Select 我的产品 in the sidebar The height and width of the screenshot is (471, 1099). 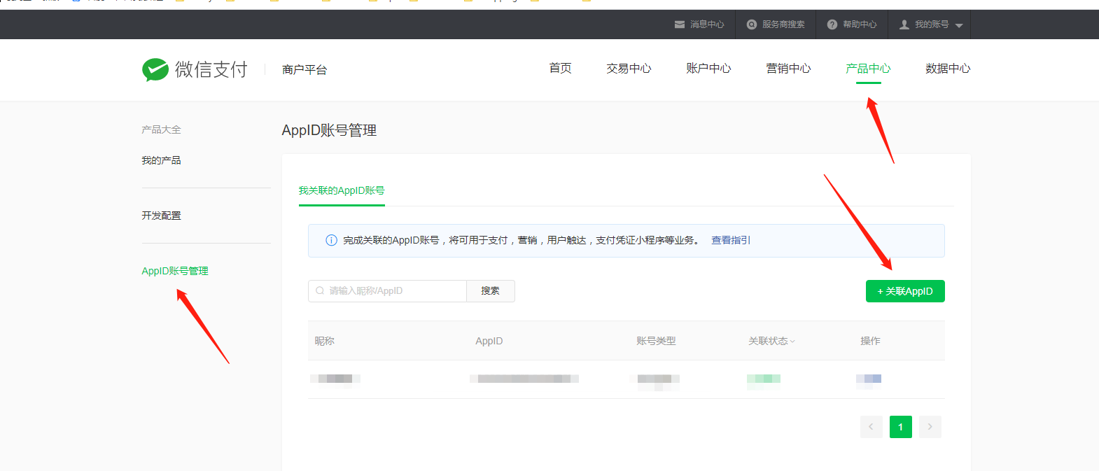click(x=161, y=160)
